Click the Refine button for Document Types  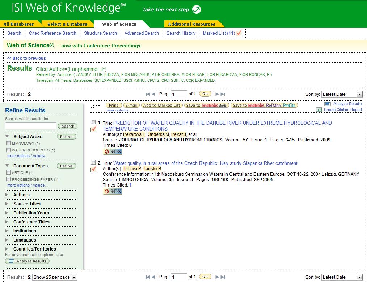coord(67,166)
